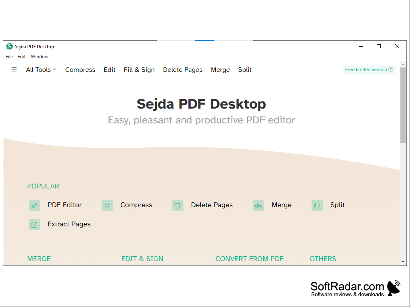The width and height of the screenshot is (410, 307).
Task: Minimize the Sejda PDF Desktop window
Action: pyautogui.click(x=361, y=46)
